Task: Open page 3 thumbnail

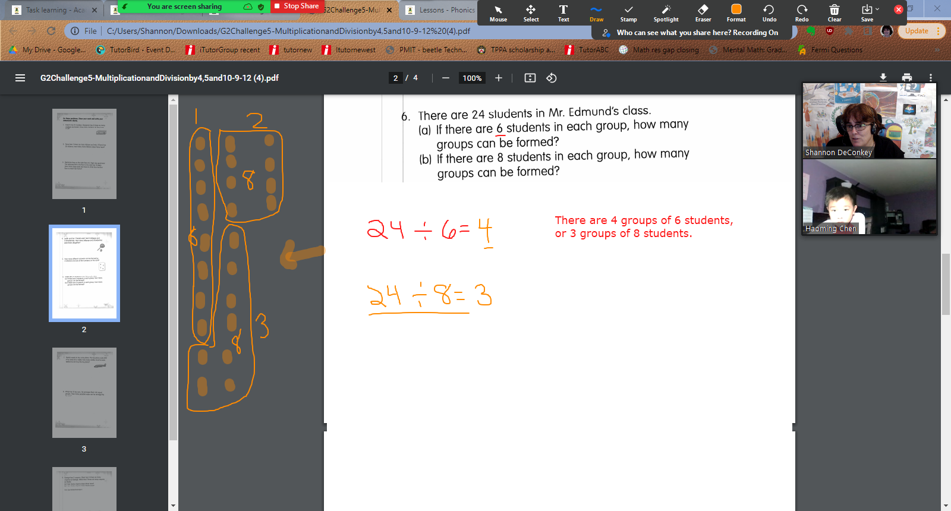Action: tap(84, 393)
